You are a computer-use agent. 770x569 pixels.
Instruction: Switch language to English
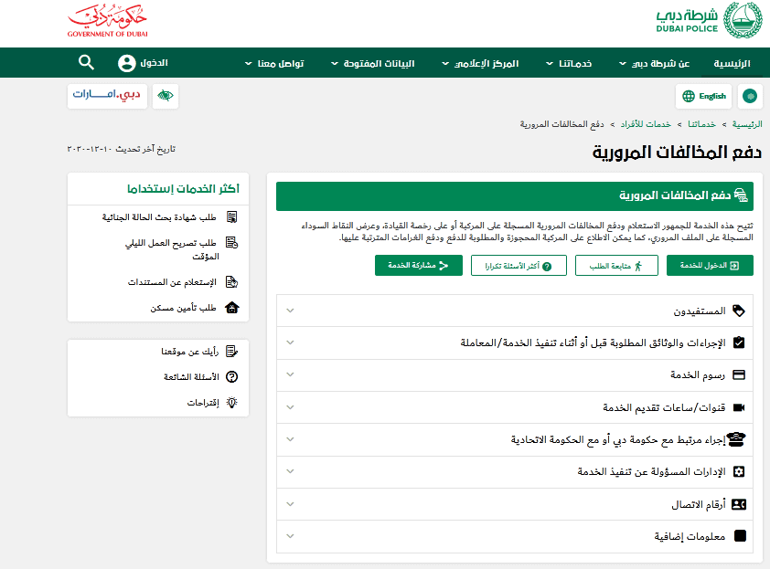tap(704, 96)
